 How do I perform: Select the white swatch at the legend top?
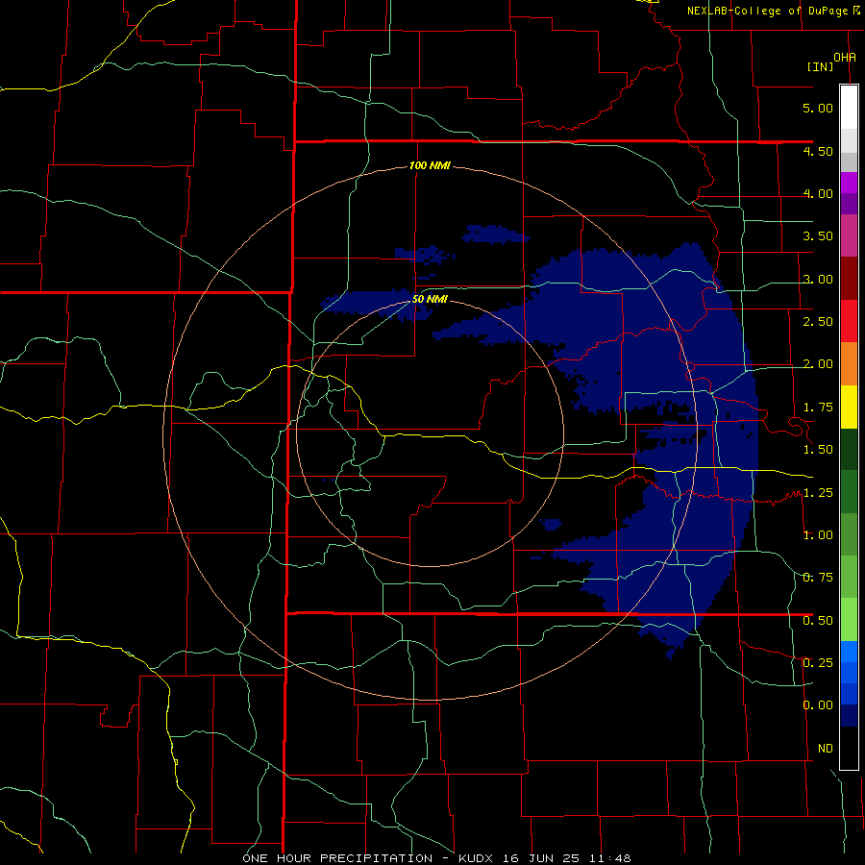click(849, 108)
